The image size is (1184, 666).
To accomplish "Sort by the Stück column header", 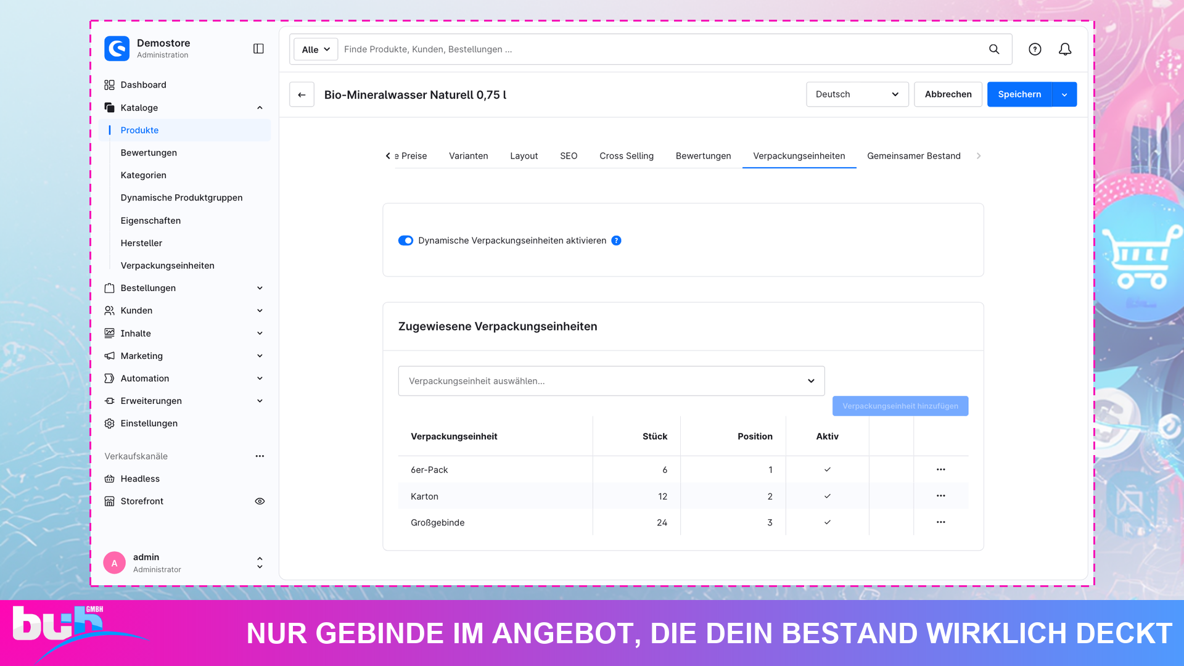I will pos(655,437).
